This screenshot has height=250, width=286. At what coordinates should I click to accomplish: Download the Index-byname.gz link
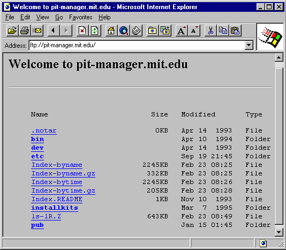coord(63,174)
